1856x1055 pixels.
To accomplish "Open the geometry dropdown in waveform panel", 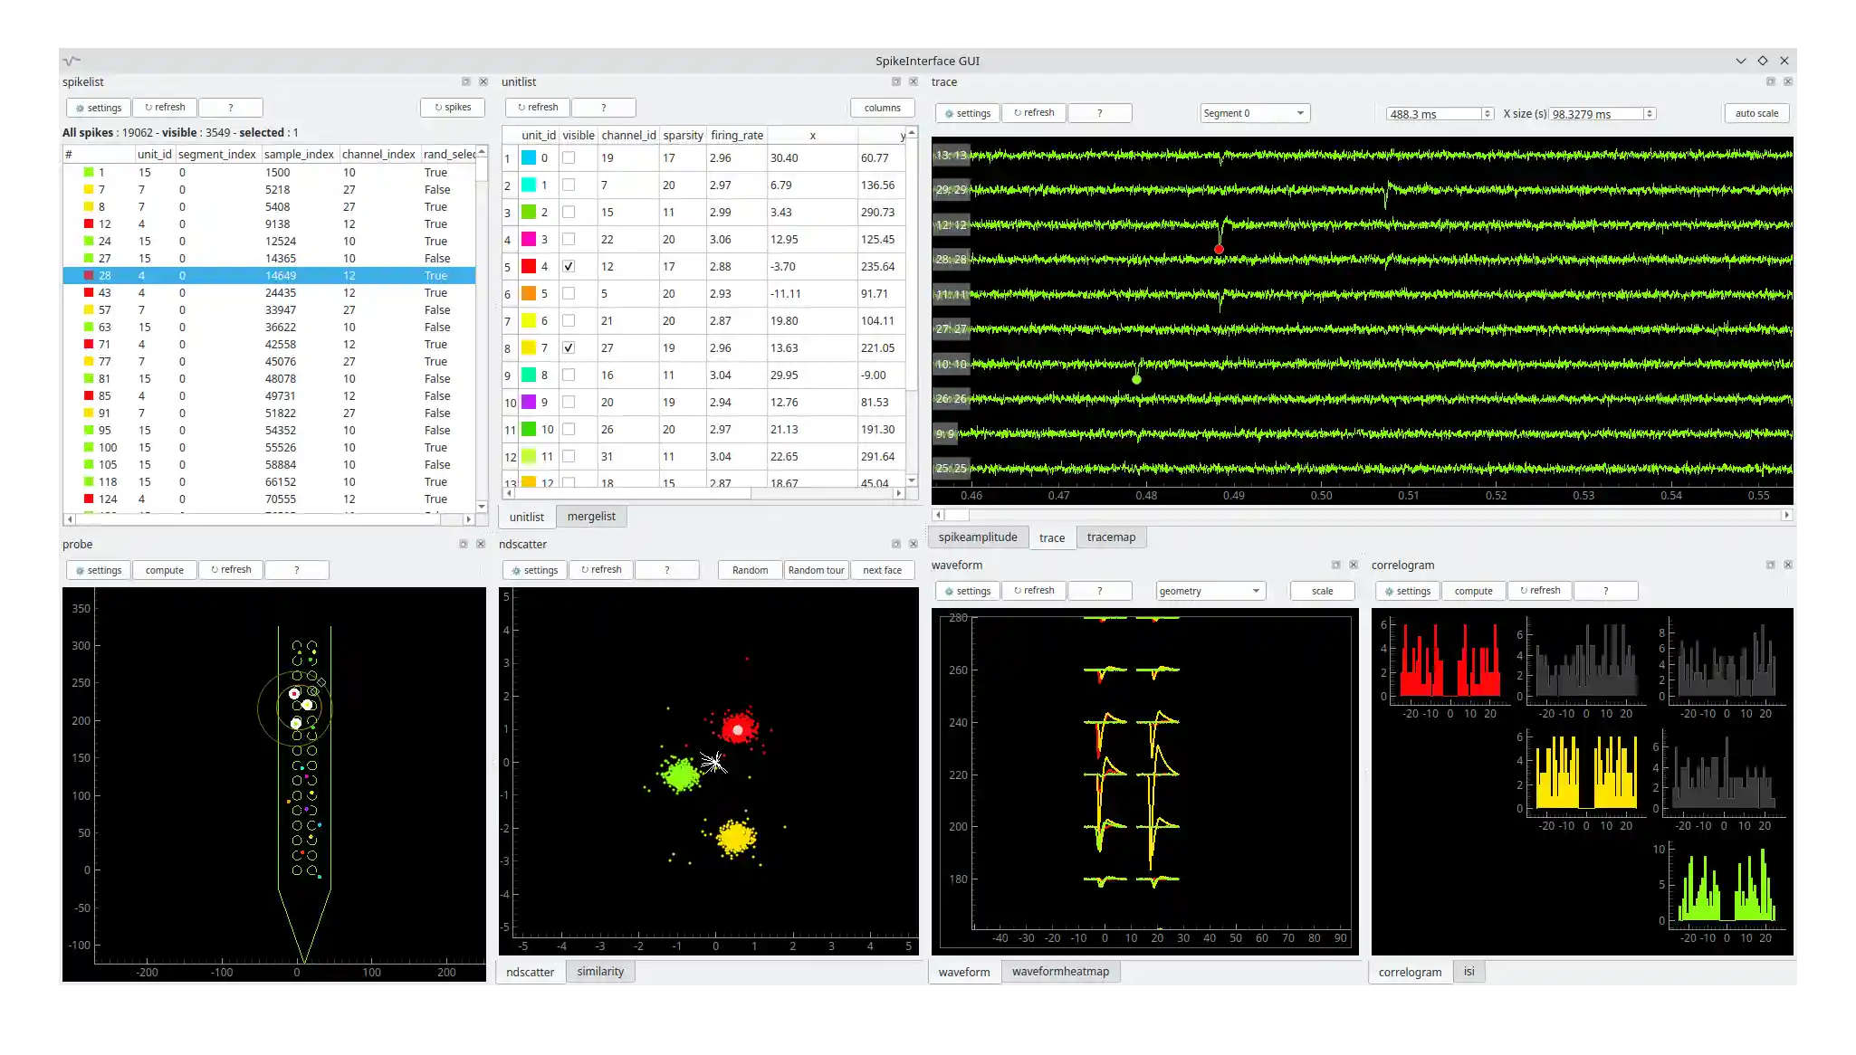I will [x=1210, y=590].
